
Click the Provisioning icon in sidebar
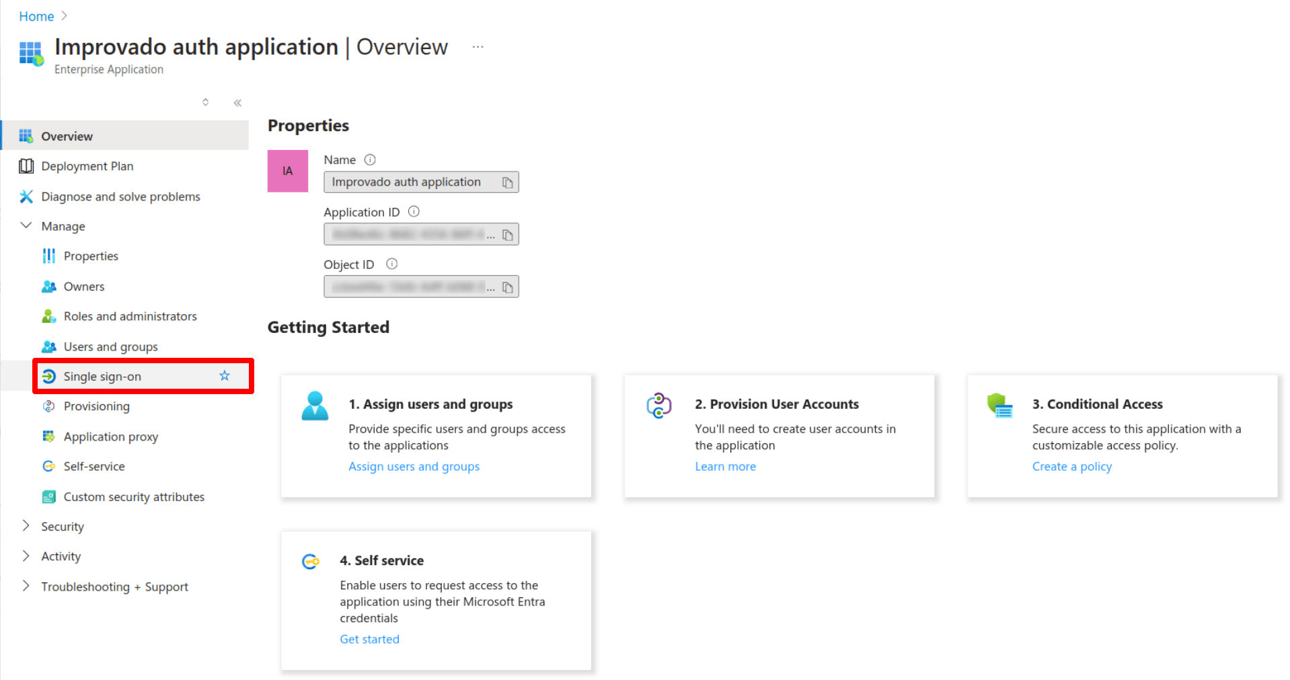pyautogui.click(x=49, y=406)
